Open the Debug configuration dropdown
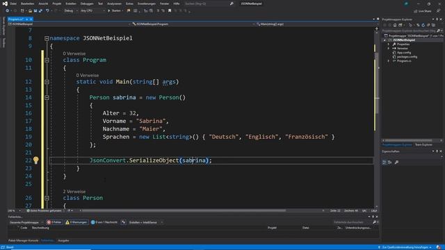 71,11
